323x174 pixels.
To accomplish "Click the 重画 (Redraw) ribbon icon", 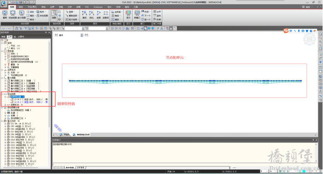I will [5, 14].
